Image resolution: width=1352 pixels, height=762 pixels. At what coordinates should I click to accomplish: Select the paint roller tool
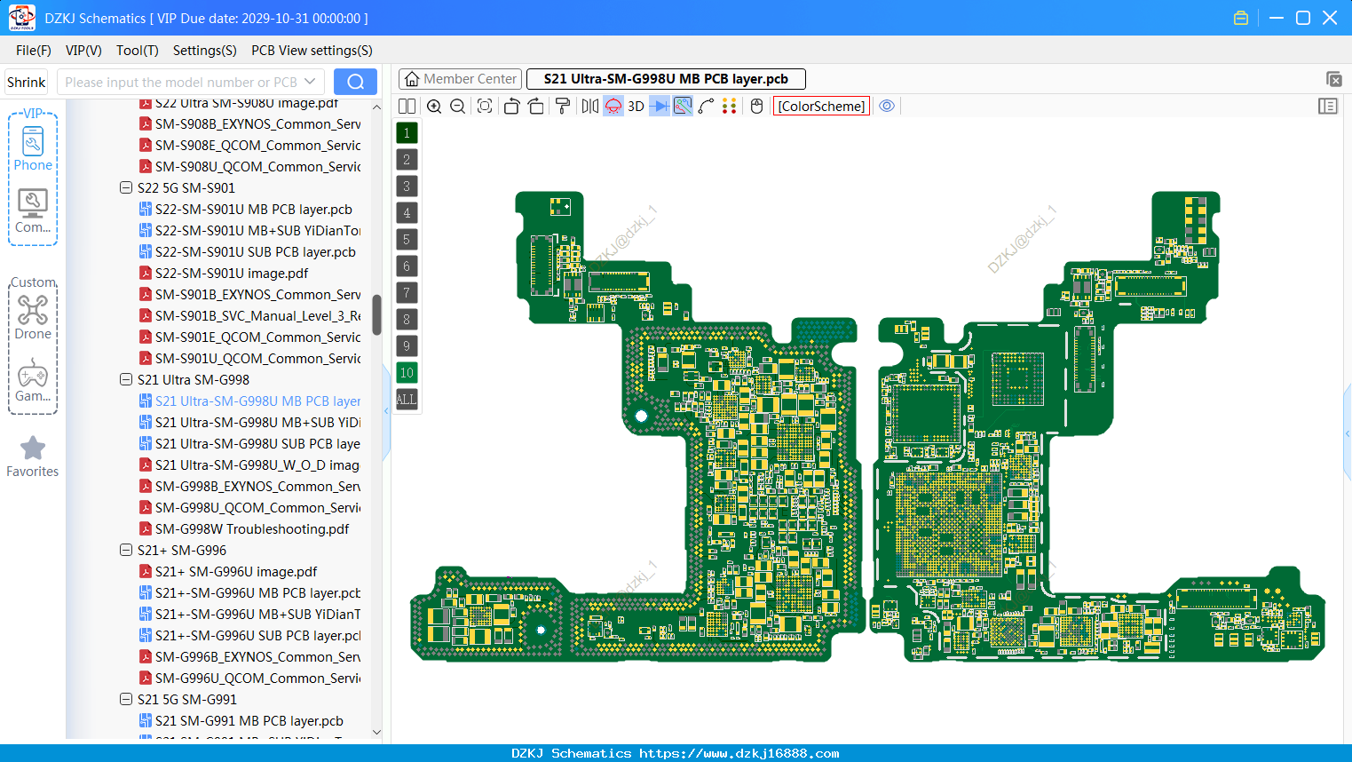click(x=563, y=106)
